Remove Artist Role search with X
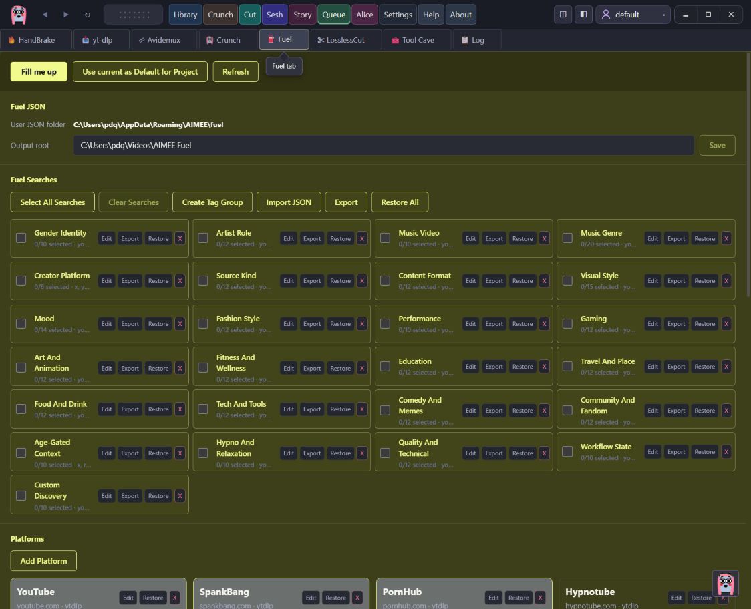Image resolution: width=751 pixels, height=609 pixels. (x=362, y=238)
